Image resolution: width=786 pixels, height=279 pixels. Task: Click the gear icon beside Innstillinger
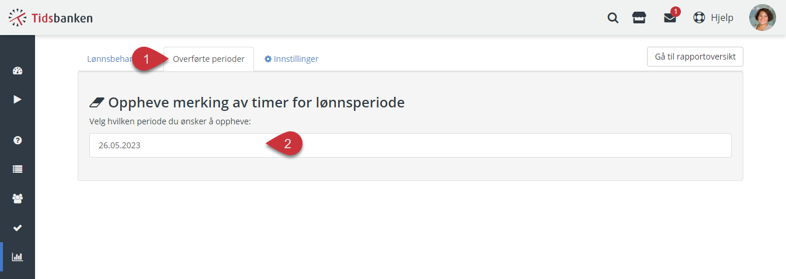pos(268,59)
